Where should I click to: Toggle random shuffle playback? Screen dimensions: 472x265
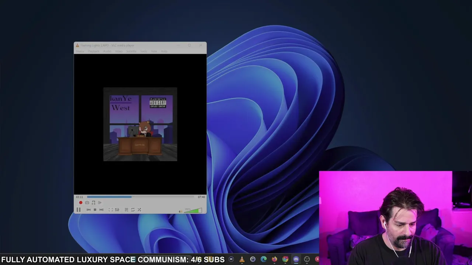coord(139,210)
